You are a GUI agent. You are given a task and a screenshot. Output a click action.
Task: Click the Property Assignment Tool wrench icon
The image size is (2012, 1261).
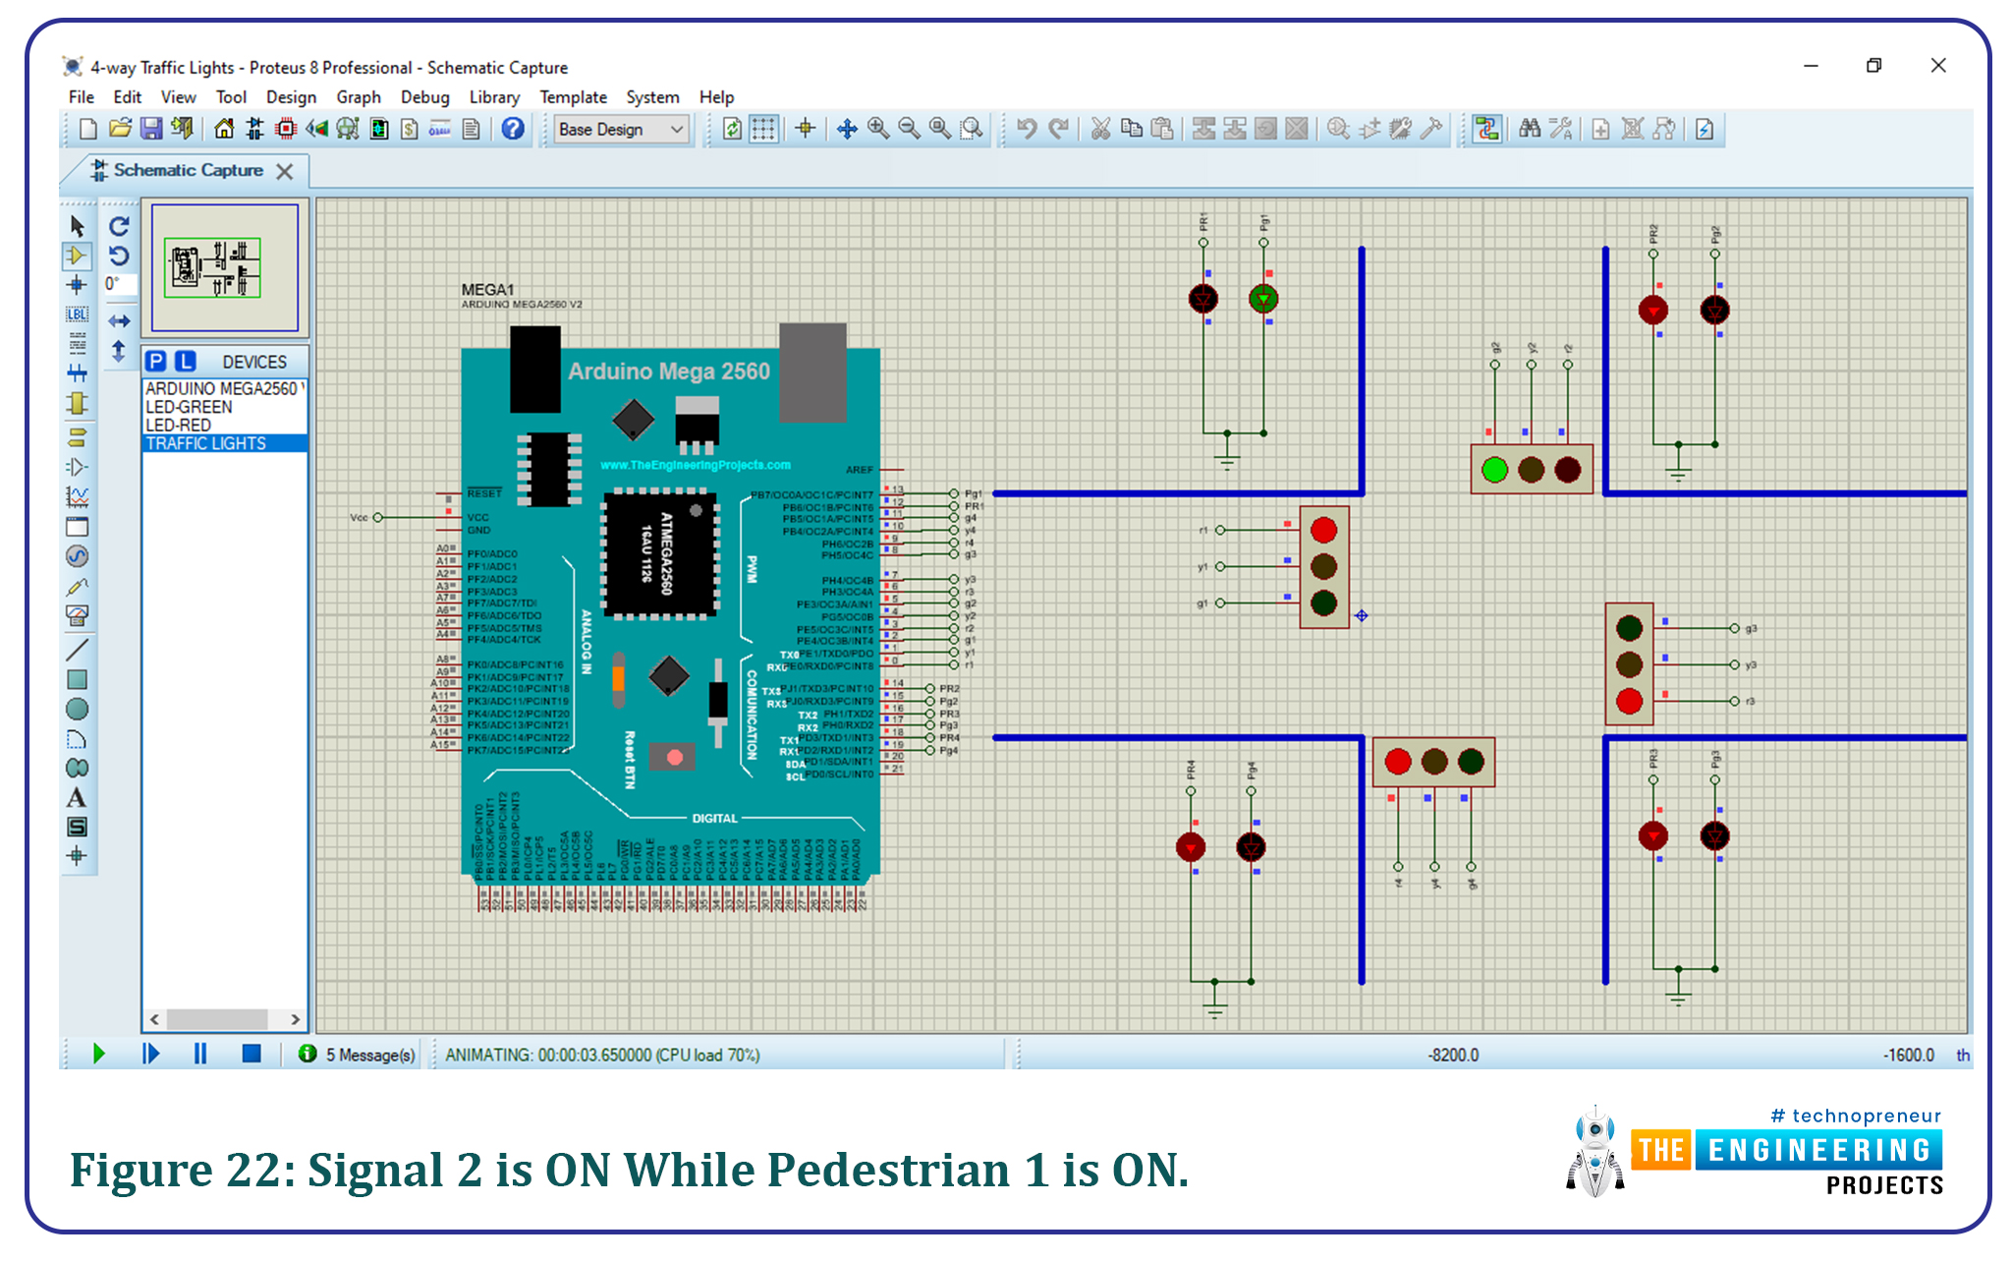point(1561,129)
